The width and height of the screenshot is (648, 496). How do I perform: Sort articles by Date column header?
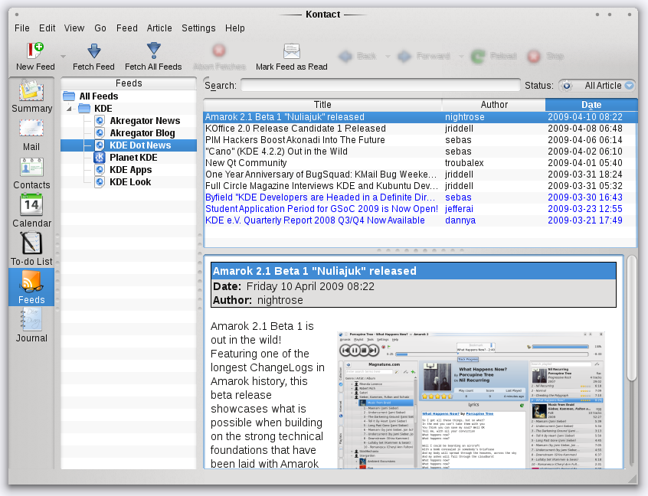coord(591,105)
